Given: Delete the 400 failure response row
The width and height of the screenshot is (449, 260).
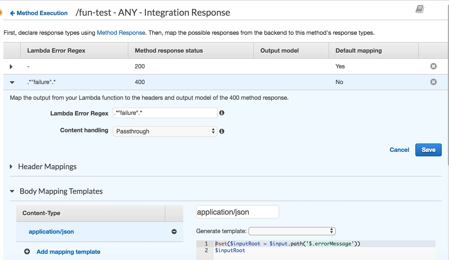Looking at the screenshot, I should click(x=433, y=82).
